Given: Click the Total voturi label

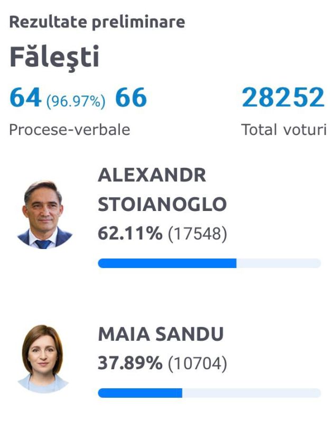Looking at the screenshot, I should click(x=284, y=129).
